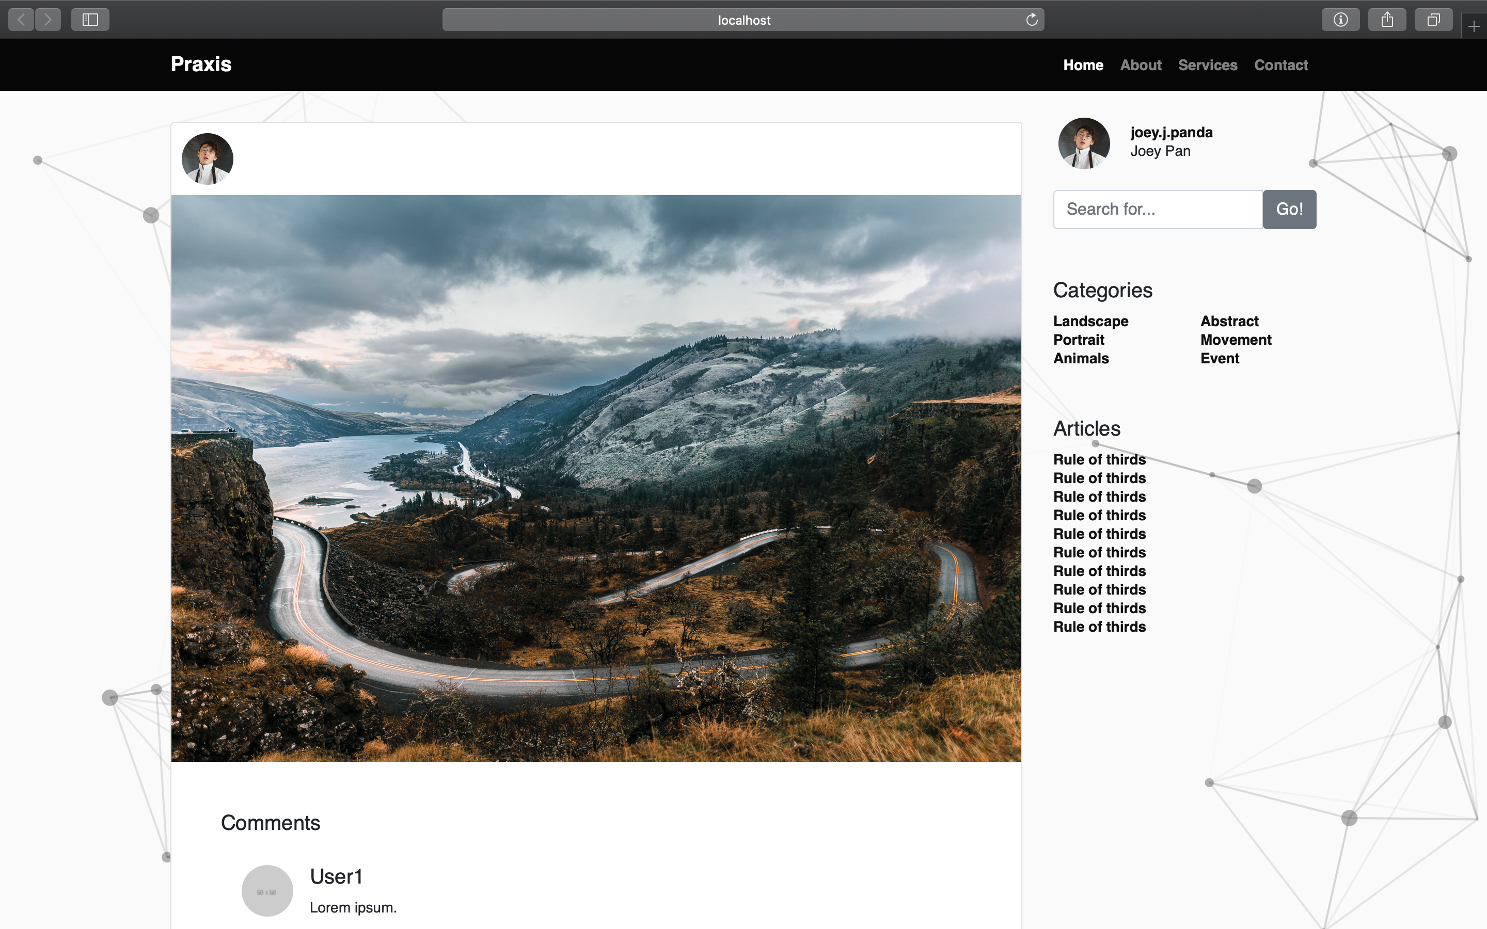Click the browser back arrow button
Screen dimensions: 1487x929
pyautogui.click(x=21, y=20)
